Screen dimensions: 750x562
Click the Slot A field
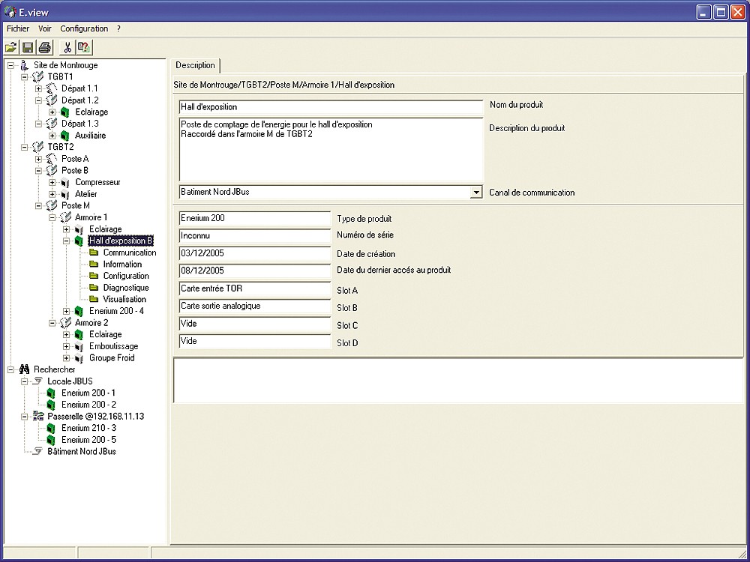(255, 288)
